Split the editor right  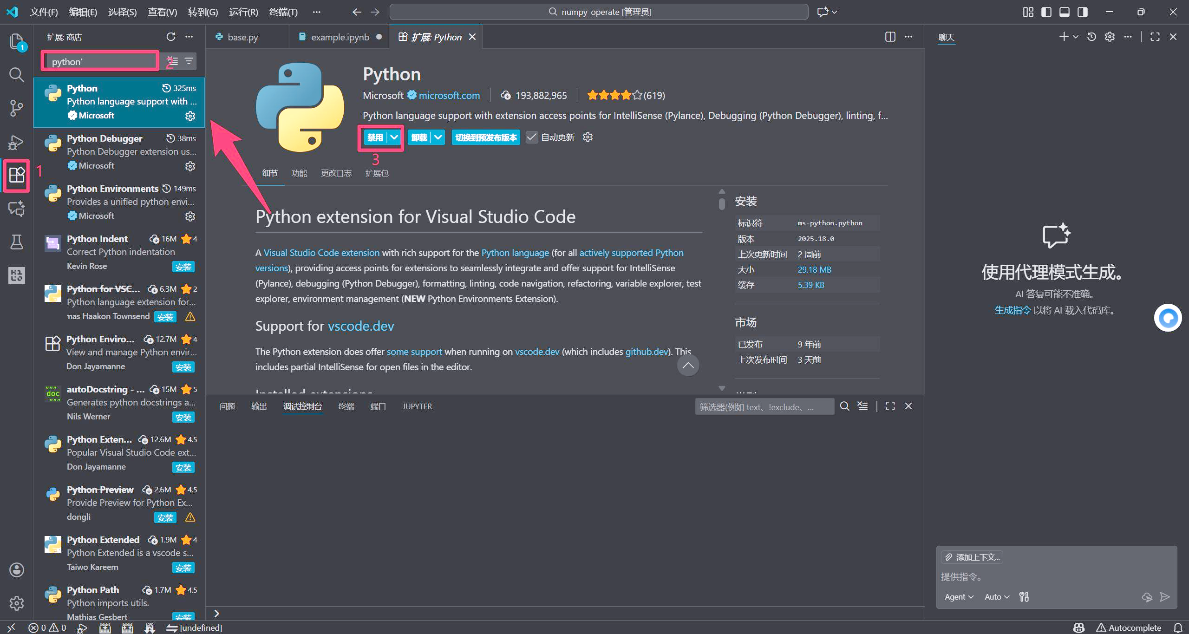(890, 37)
